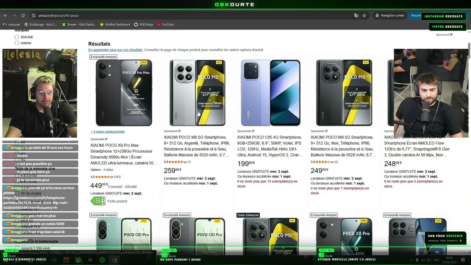This screenshot has height=265, width=471.
Task: Open XIAOMI POCO X8 Pro Max title link
Action: [x=124, y=154]
